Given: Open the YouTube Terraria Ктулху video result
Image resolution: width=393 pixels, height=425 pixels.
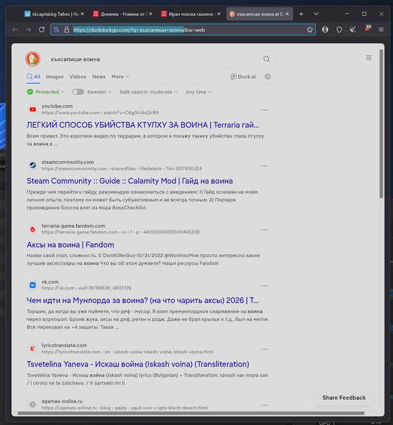Looking at the screenshot, I should [x=143, y=125].
